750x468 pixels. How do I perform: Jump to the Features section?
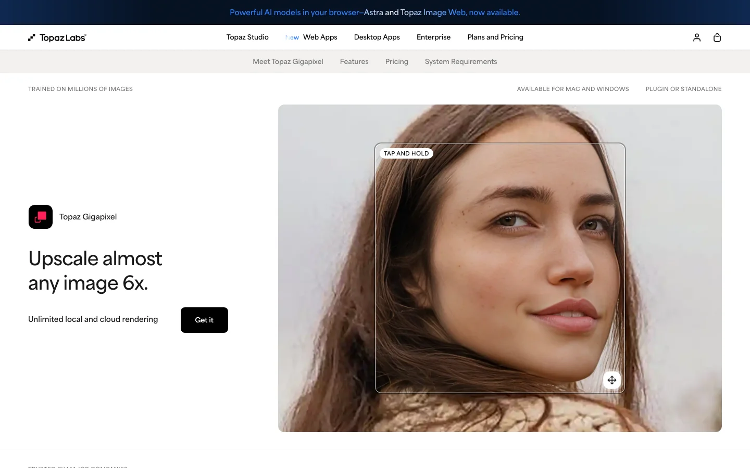click(354, 62)
